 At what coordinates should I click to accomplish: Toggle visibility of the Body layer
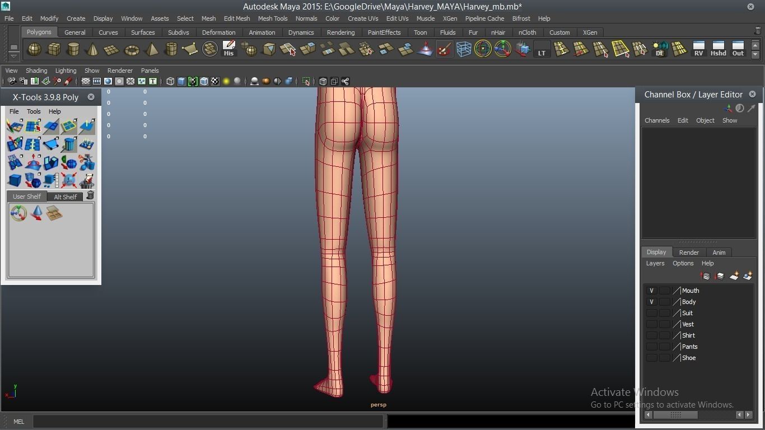pyautogui.click(x=651, y=302)
